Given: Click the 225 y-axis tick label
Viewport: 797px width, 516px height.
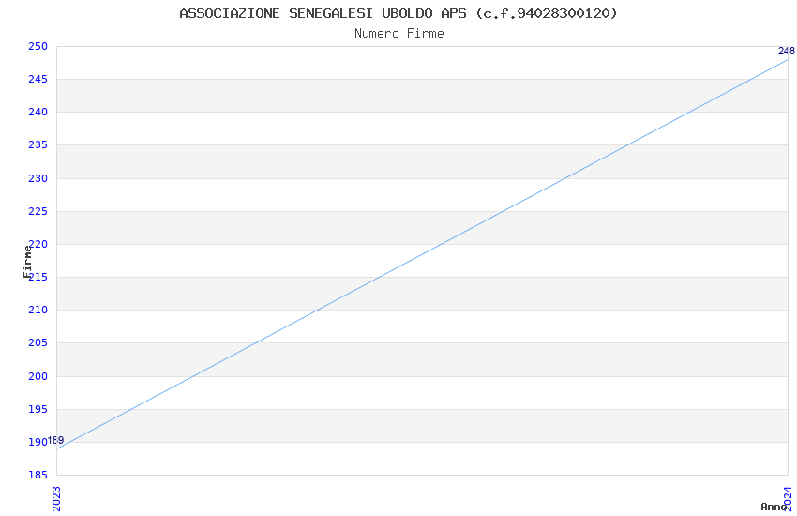Looking at the screenshot, I should [38, 211].
